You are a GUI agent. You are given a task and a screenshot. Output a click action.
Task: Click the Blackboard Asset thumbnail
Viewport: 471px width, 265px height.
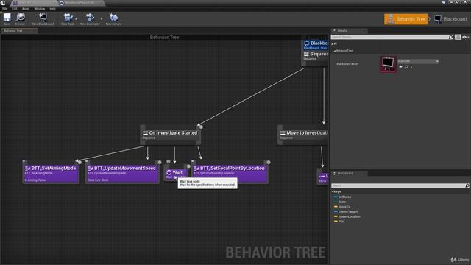pos(388,64)
